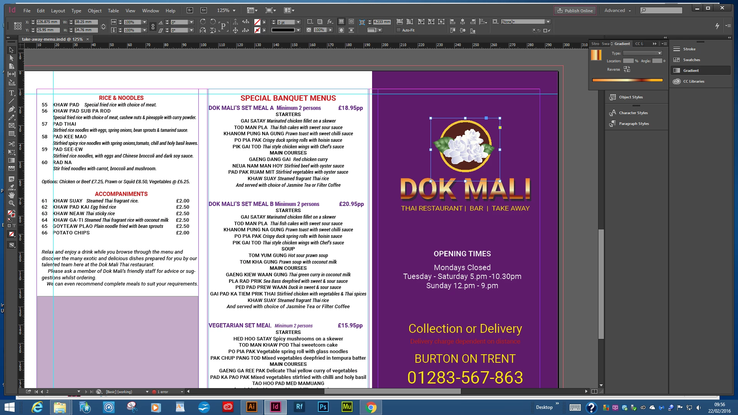Viewport: 738px width, 415px height.
Task: Pick the Scissors tool
Action: click(x=12, y=144)
